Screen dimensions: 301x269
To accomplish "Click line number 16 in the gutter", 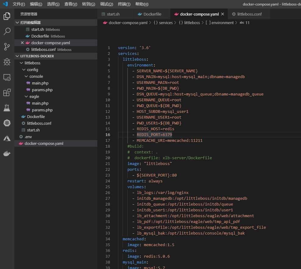I will 108,134.
